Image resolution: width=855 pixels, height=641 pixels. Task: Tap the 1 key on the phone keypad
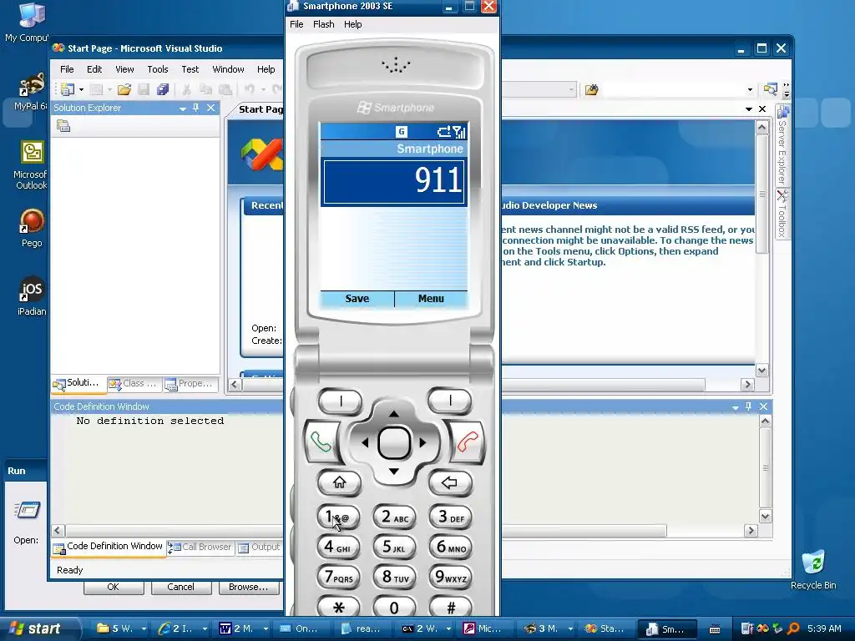coord(338,516)
